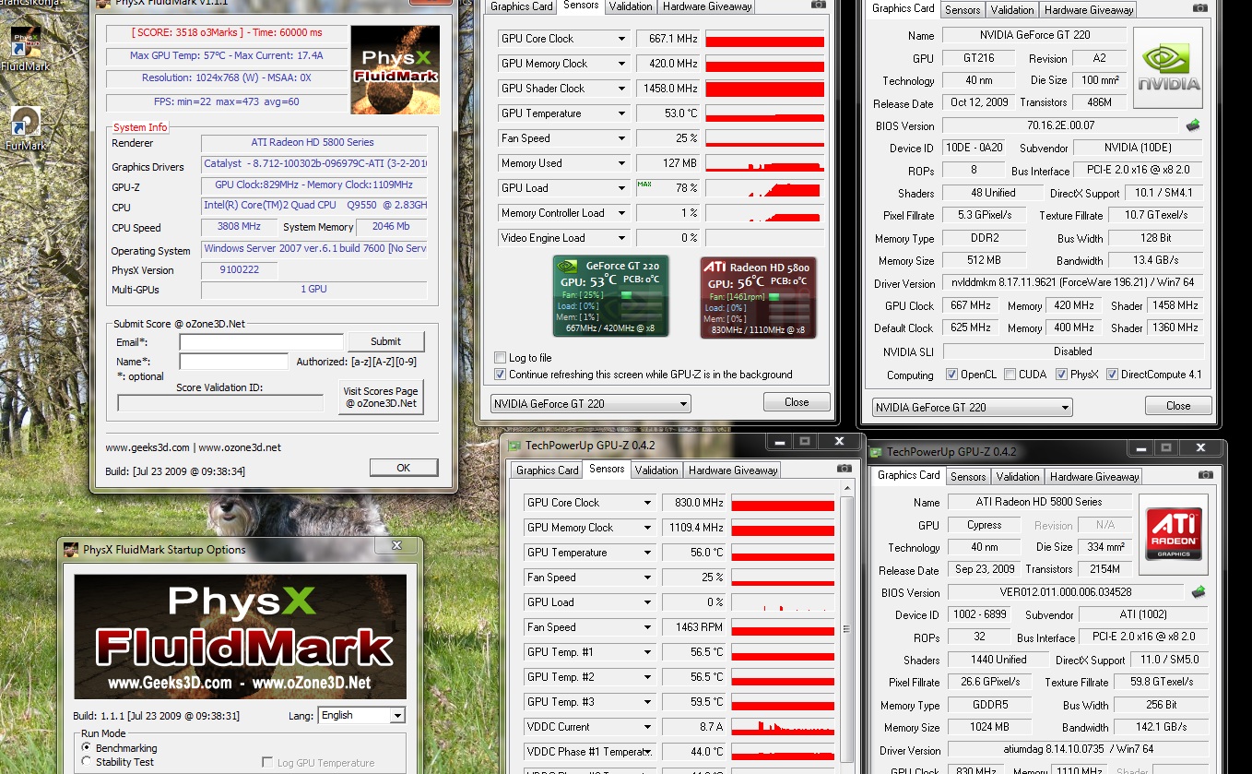1252x774 pixels.
Task: Toggle the DirectCompute 4.1 checkbox
Action: click(1112, 375)
